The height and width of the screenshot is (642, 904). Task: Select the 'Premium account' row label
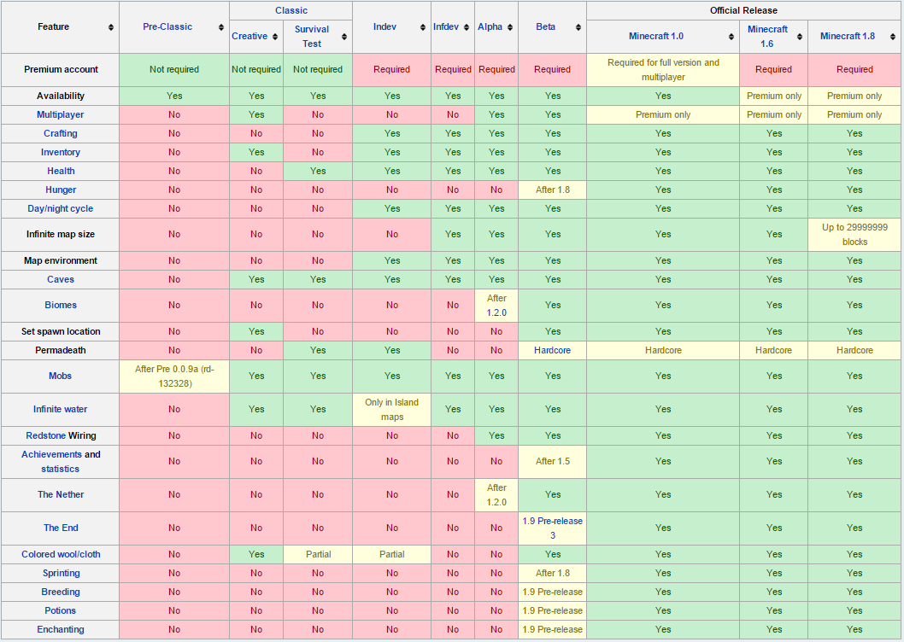62,70
